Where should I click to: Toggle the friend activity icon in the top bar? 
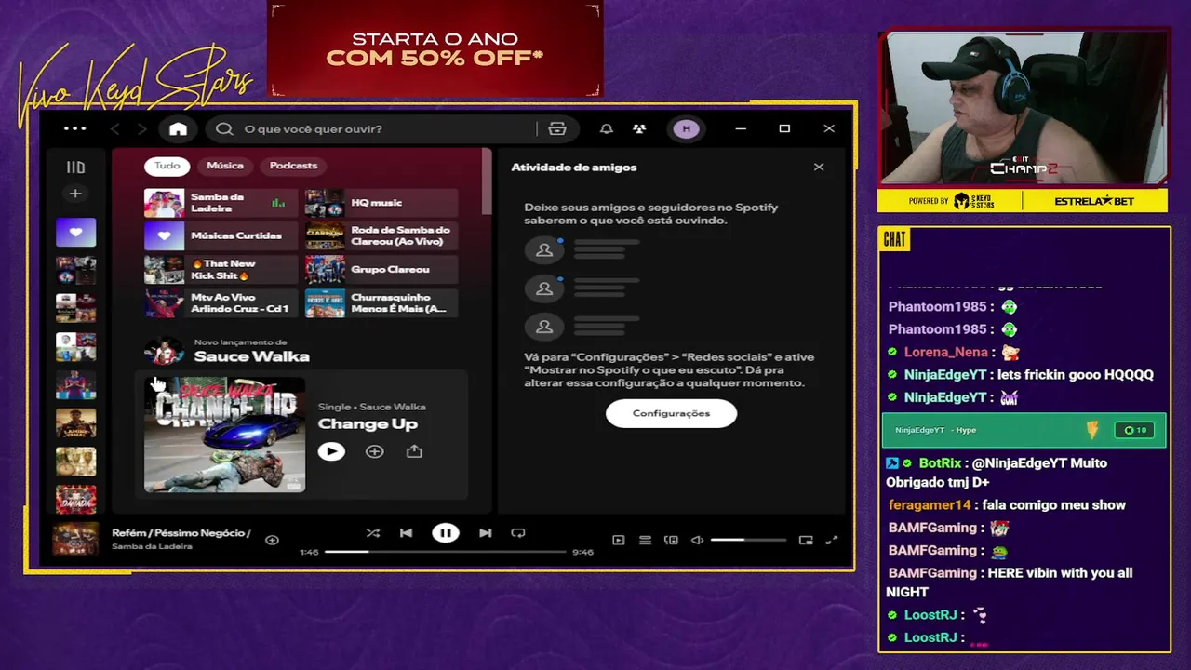(639, 129)
